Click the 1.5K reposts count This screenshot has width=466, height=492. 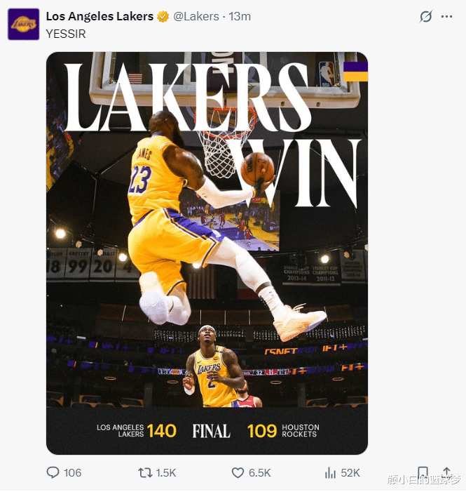pyautogui.click(x=166, y=472)
